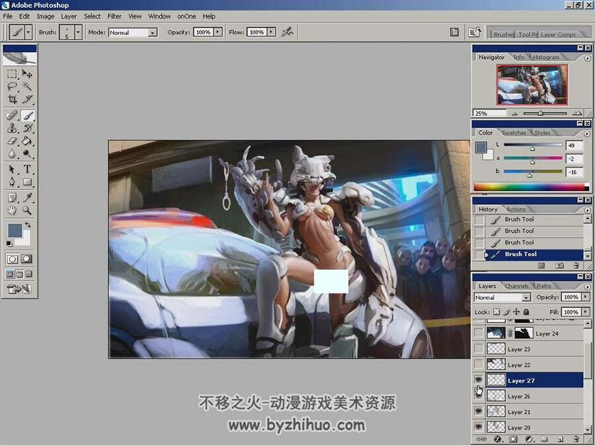The image size is (595, 446).
Task: Toggle lock position icon
Action: (516, 312)
